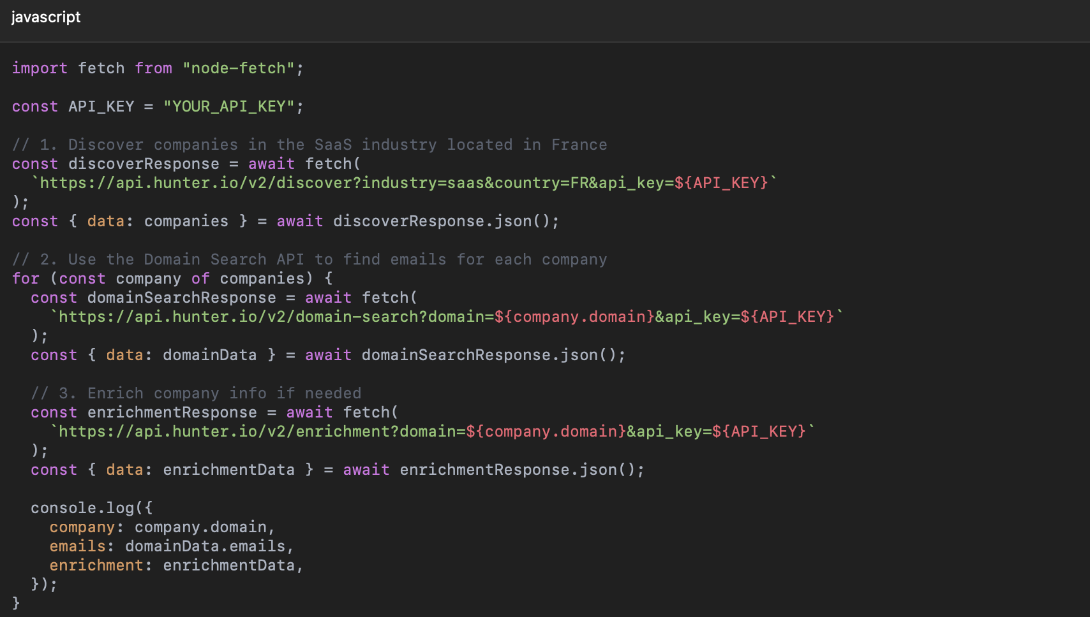Click the Discover companies comment line
Viewport: 1090px width, 617px height.
[x=309, y=145]
